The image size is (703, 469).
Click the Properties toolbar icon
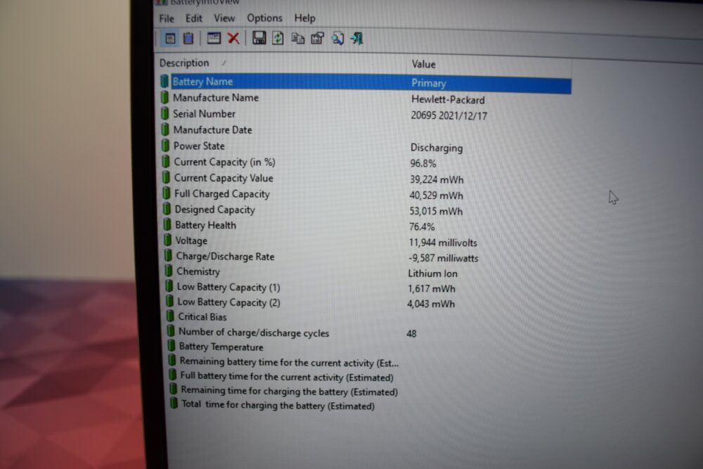pyautogui.click(x=318, y=39)
